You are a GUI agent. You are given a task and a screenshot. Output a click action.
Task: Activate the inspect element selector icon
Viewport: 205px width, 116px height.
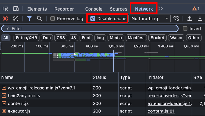click(5, 8)
